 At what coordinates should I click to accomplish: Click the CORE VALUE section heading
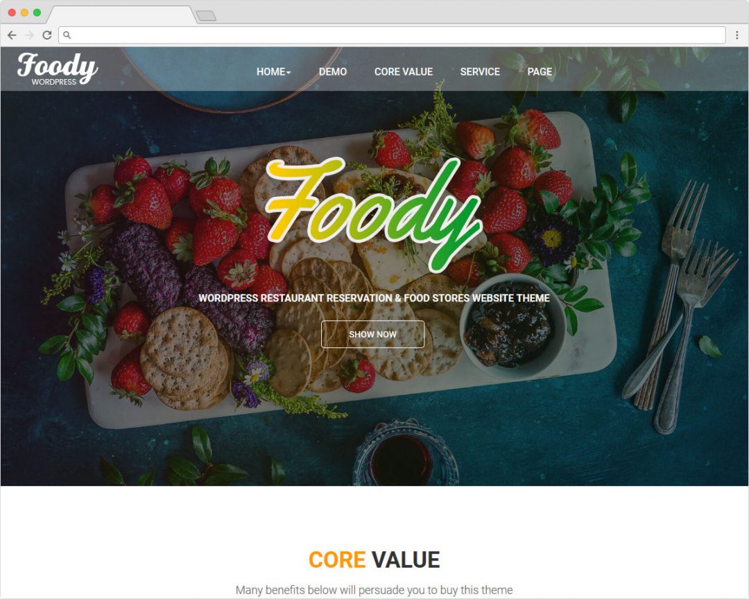point(374,560)
